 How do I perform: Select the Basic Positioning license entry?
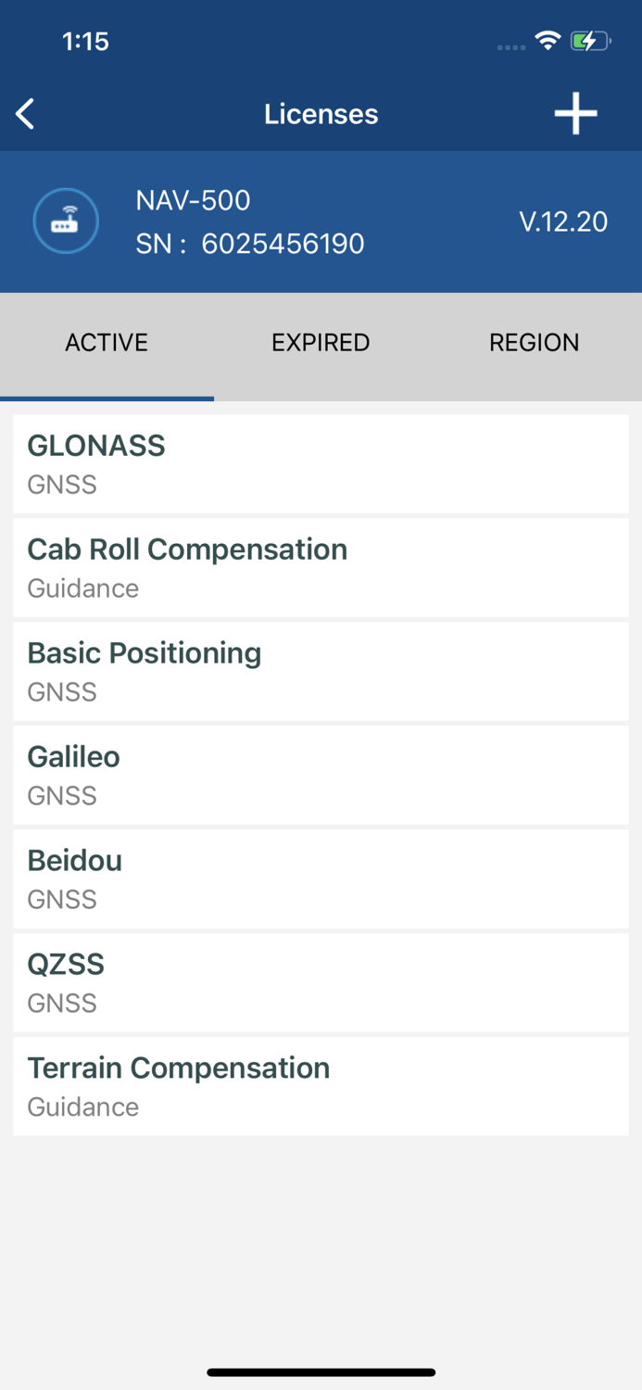[321, 671]
